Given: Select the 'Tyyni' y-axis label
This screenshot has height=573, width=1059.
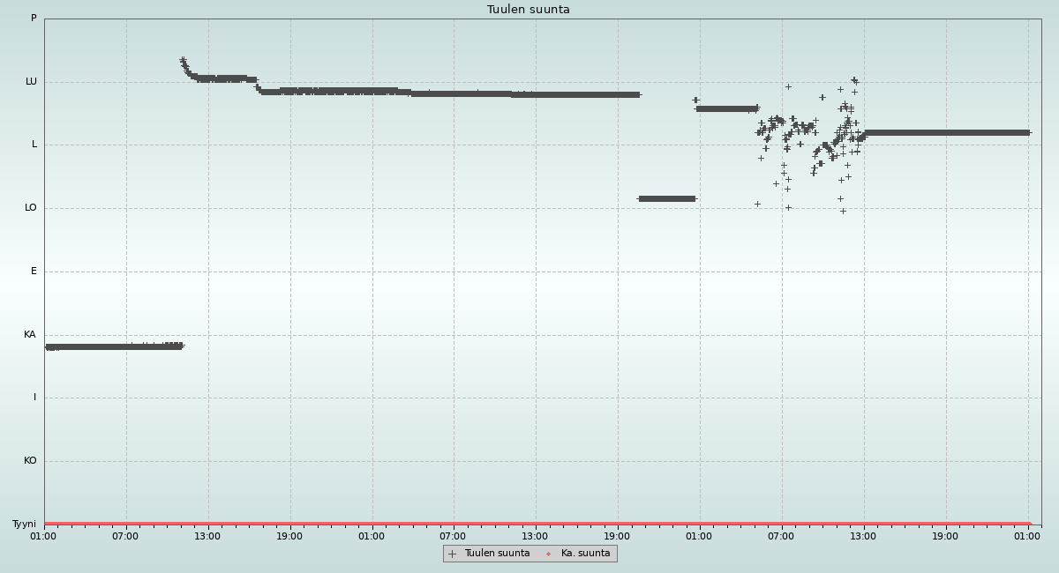Looking at the screenshot, I should [x=24, y=525].
